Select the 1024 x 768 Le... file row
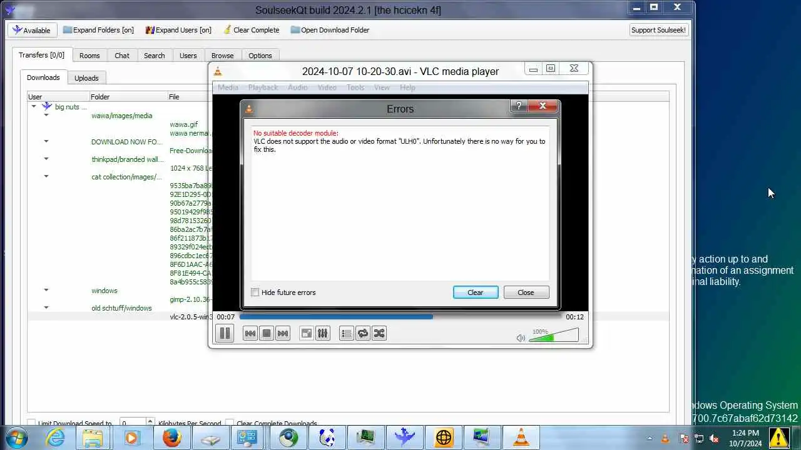Image resolution: width=801 pixels, height=450 pixels. click(x=190, y=168)
